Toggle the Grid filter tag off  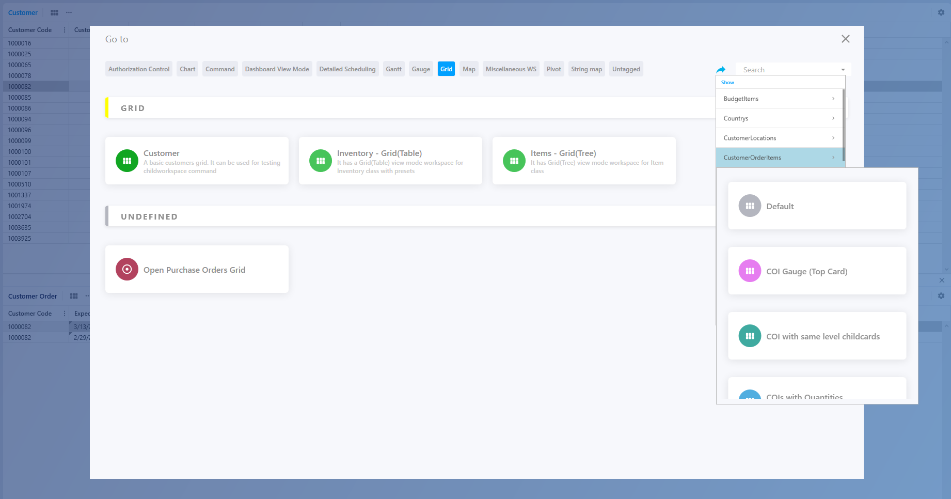pos(446,69)
